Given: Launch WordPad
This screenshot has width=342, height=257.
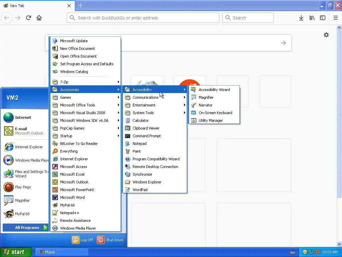Looking at the screenshot, I should coord(155,190).
